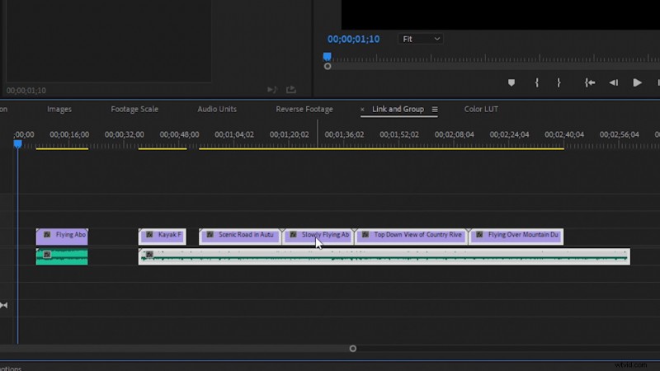This screenshot has height=371, width=660.
Task: Play the sequence in Program monitor
Action: click(x=637, y=83)
